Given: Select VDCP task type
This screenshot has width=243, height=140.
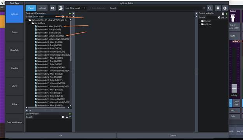Looking at the screenshot, I should pyautogui.click(x=14, y=86).
